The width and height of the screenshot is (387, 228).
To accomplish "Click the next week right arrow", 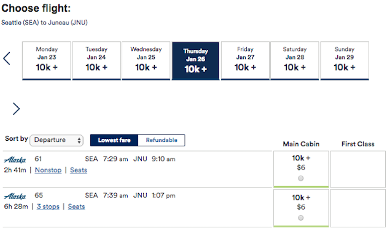I will coord(17,109).
